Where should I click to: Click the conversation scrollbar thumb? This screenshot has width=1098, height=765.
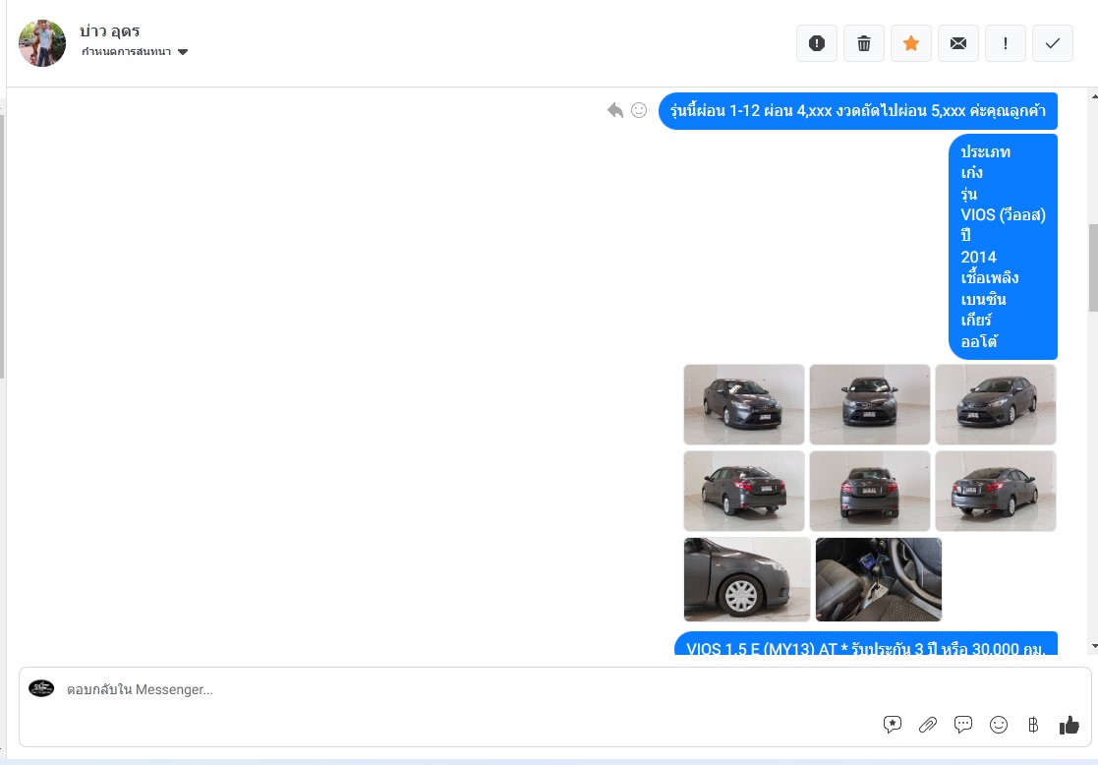pos(1094,267)
